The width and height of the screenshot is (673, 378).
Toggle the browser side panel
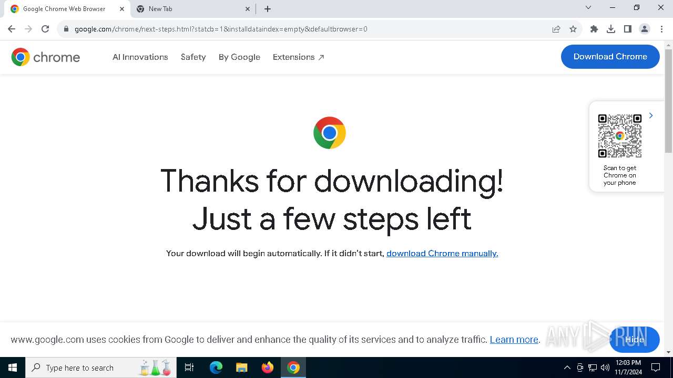[628, 29]
